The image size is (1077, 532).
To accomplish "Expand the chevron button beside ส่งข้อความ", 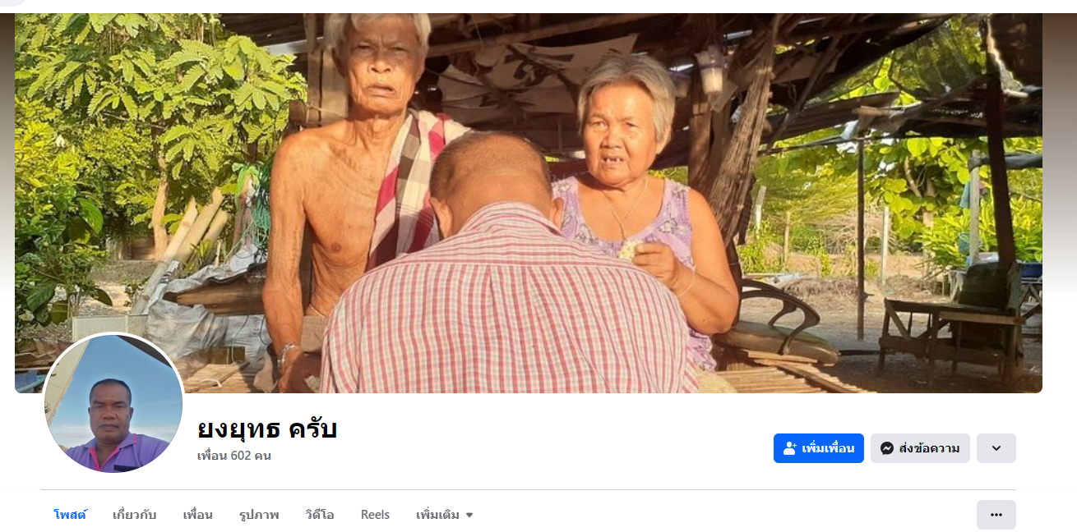I will click(996, 448).
